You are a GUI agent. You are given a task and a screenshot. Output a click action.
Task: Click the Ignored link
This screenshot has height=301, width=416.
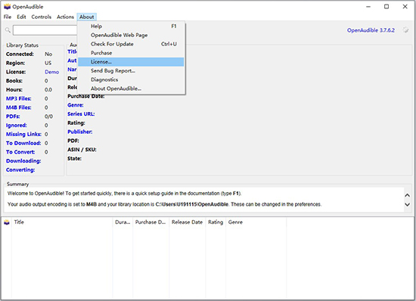[x=17, y=126]
